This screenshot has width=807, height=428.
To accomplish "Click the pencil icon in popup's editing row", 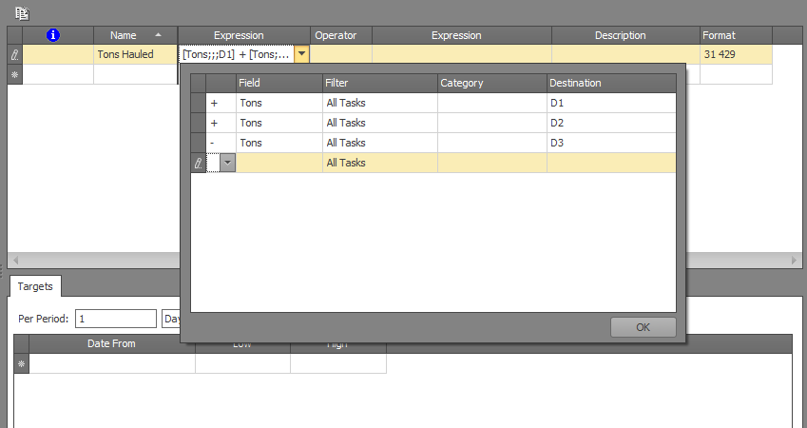I will [198, 164].
